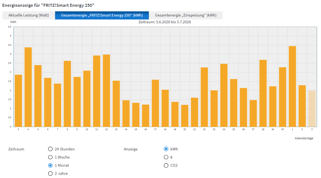
Task: Click the bar for day 26
Action: [243, 107]
